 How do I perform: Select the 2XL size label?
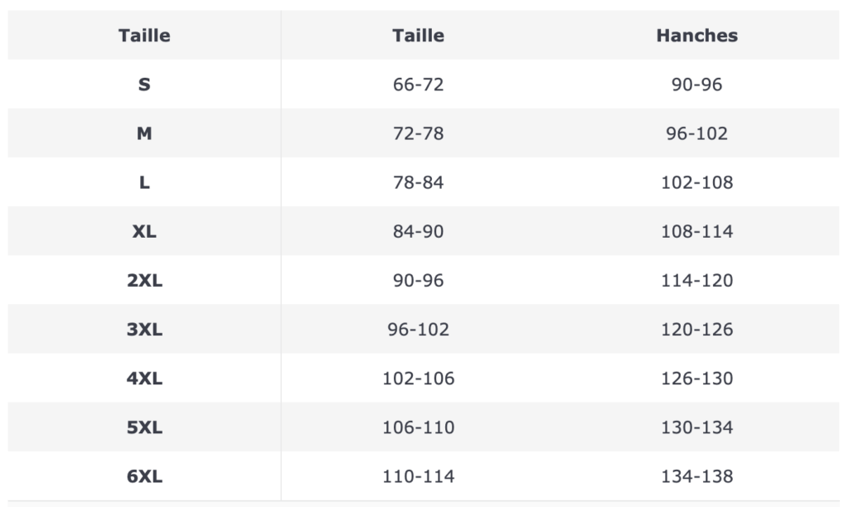tap(144, 280)
